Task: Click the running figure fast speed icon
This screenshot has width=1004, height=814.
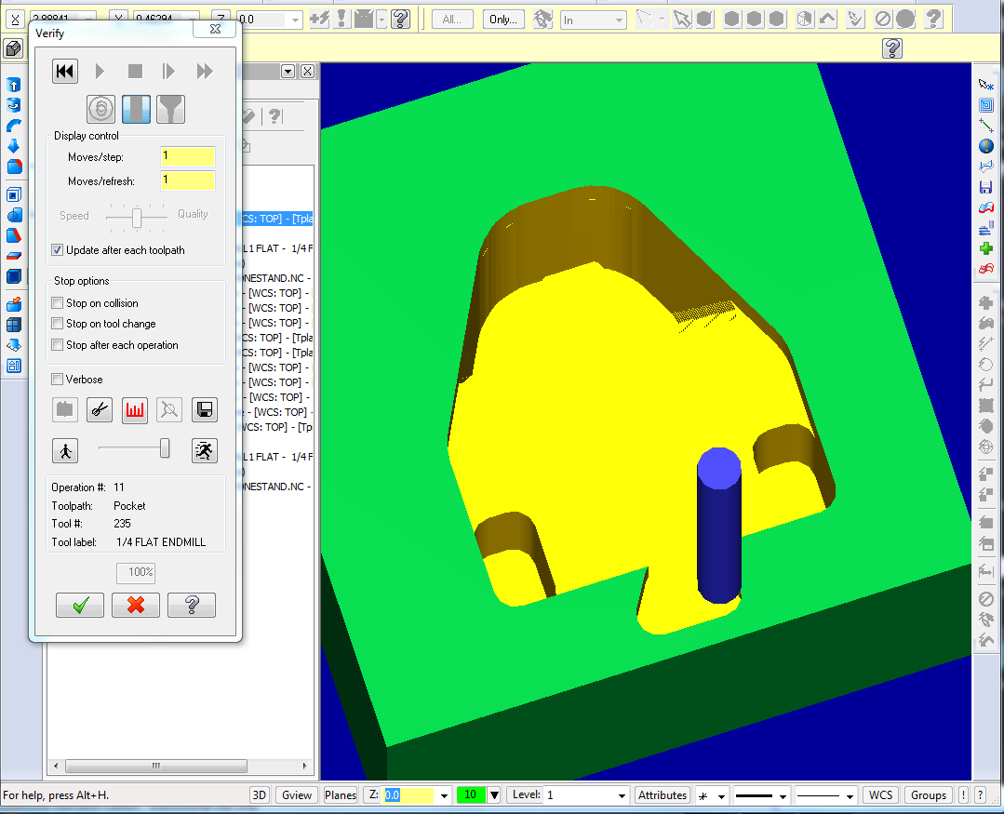Action: click(x=205, y=450)
